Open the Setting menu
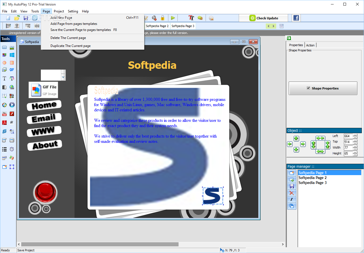The height and width of the screenshot is (253, 364). (x=73, y=11)
